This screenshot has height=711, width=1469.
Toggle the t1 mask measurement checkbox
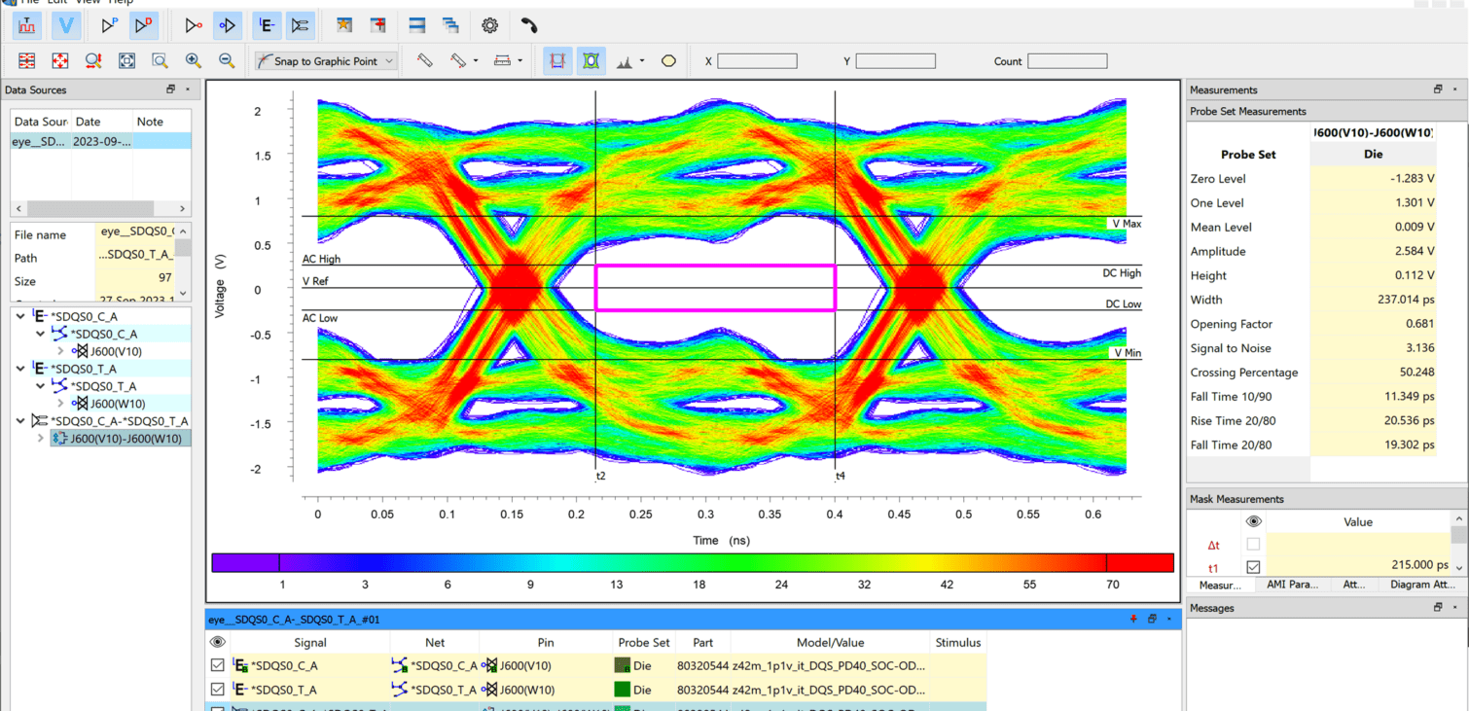tap(1253, 566)
